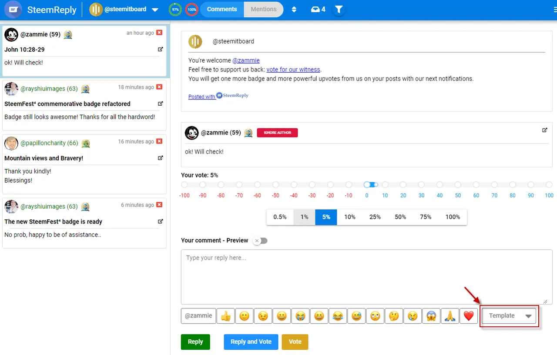
Task: Follow the @zammie mention link
Action: click(x=246, y=60)
